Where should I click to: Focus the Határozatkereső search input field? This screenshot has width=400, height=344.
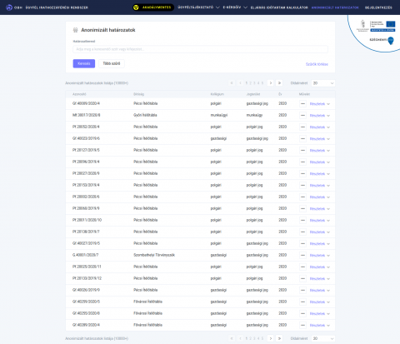(200, 49)
